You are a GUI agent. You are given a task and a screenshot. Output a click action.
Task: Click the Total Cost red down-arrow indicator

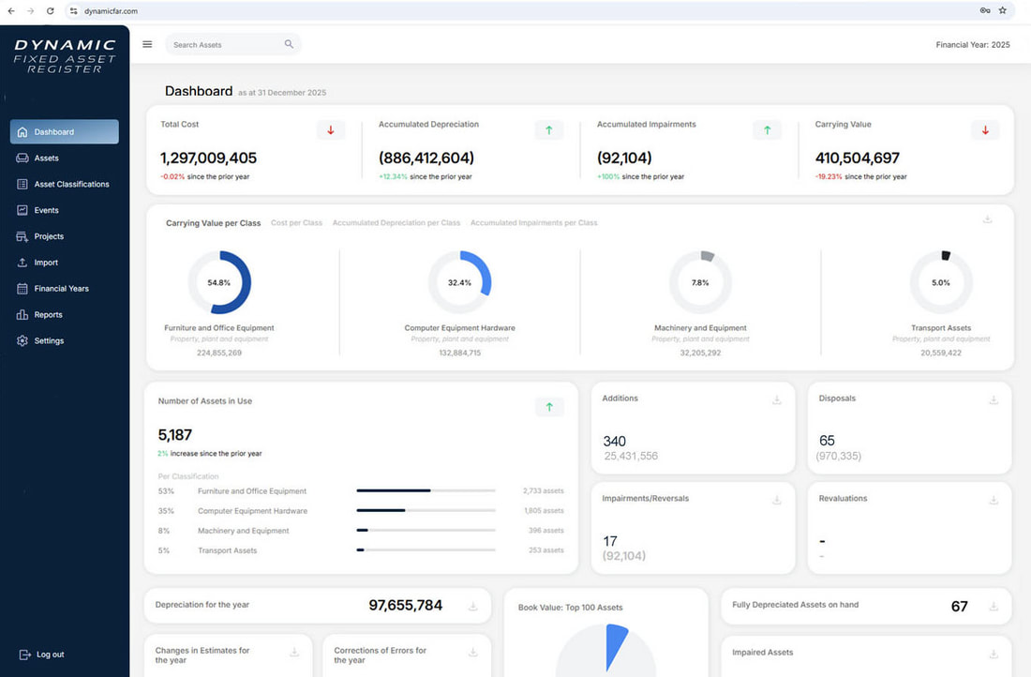[330, 130]
